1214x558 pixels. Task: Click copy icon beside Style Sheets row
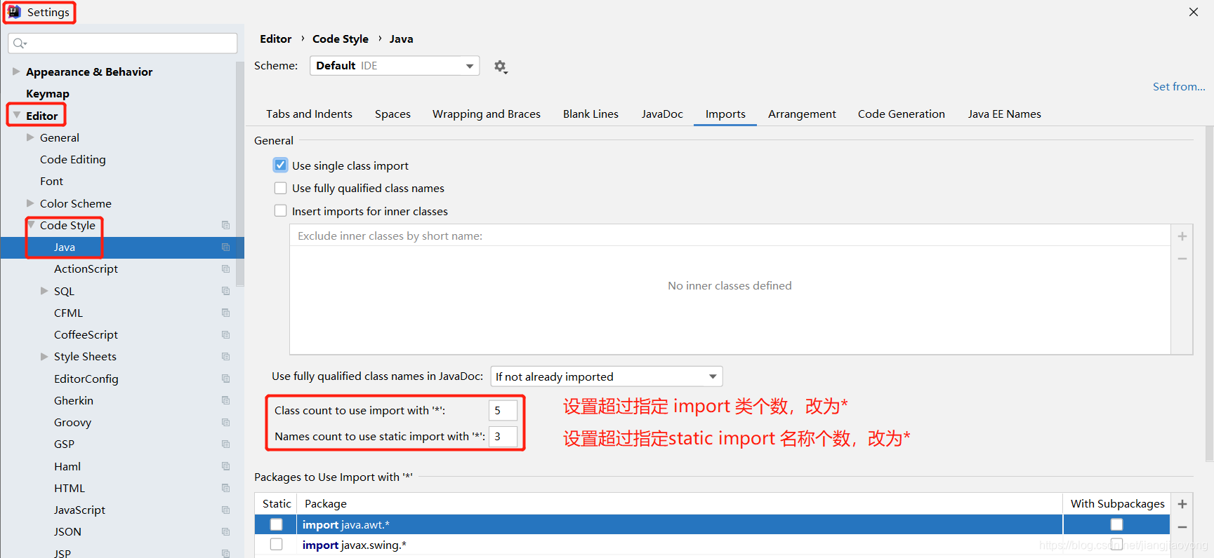tap(225, 356)
